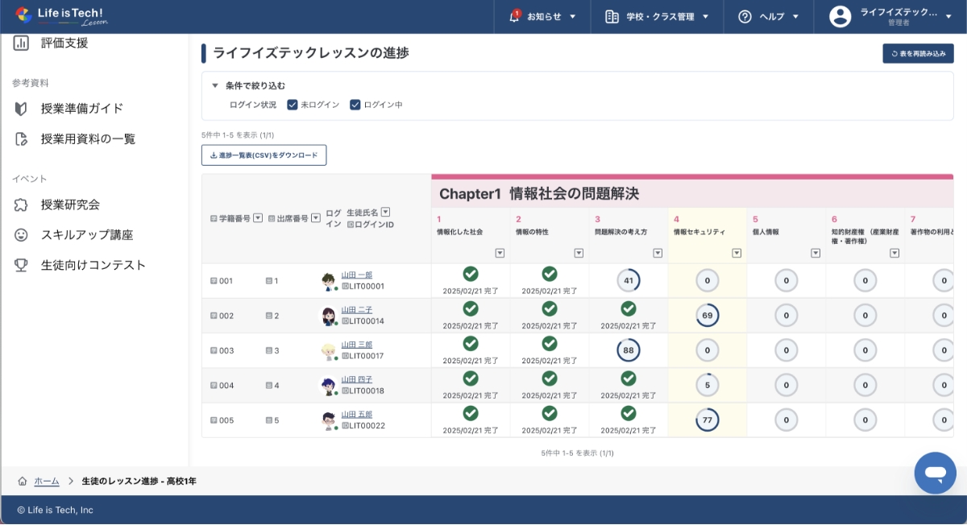Image resolution: width=967 pixels, height=525 pixels.
Task: Click avatar of 山田 五郎
Action: (329, 420)
